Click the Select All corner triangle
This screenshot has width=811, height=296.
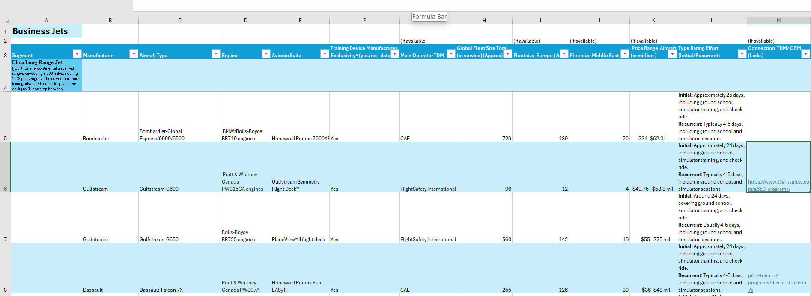[7, 21]
